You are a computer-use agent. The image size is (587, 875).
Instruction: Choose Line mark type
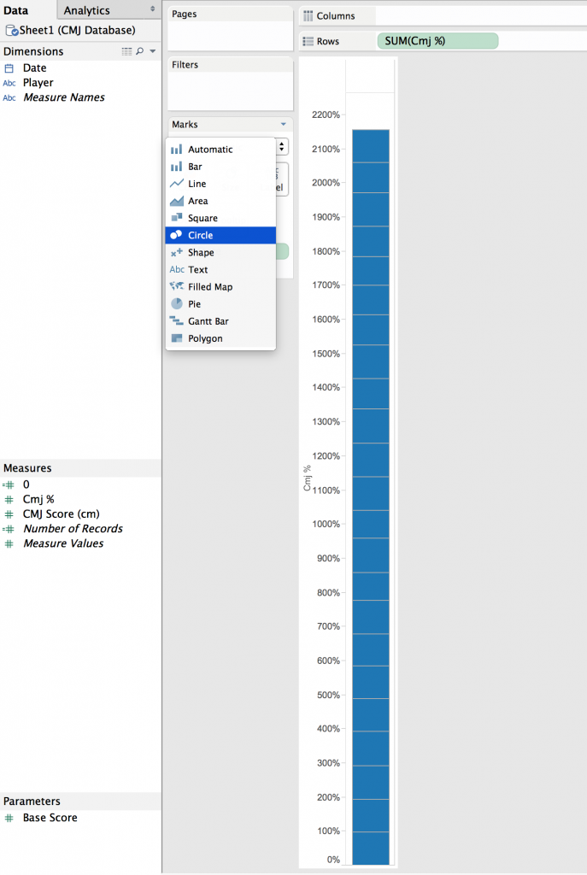tap(220, 184)
